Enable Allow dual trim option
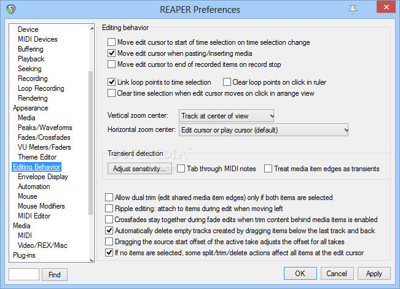Viewport: 400px width, 289px height. [x=109, y=197]
